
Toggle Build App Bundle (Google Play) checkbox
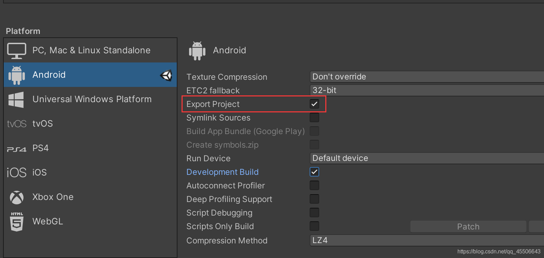tap(314, 131)
